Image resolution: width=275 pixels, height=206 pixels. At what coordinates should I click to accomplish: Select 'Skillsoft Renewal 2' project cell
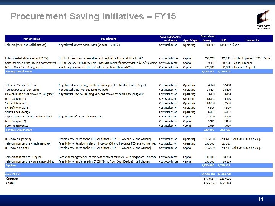(x=17, y=108)
